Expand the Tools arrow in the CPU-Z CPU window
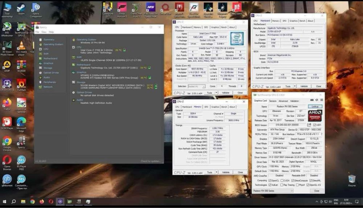Screen dimensions: 363x208 coord(216,93)
